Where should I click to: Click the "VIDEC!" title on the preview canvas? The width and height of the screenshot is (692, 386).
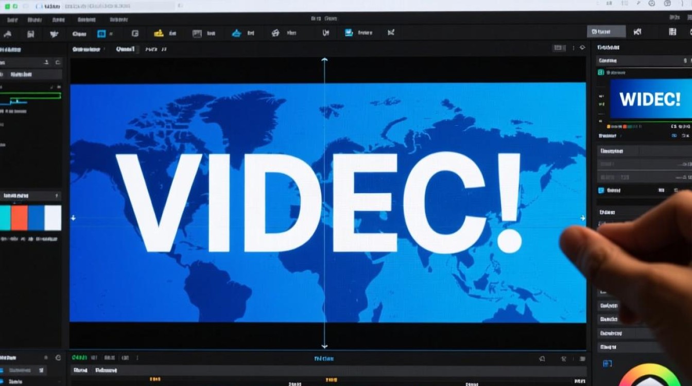(x=319, y=202)
